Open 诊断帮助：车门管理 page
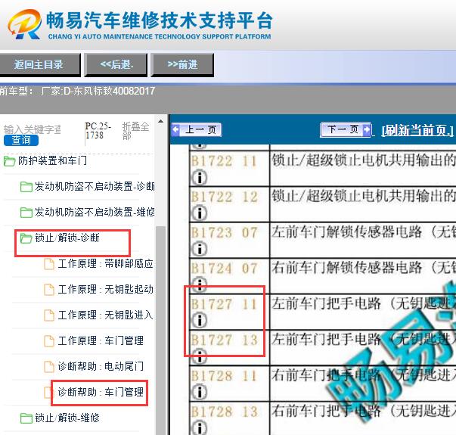 click(x=101, y=392)
